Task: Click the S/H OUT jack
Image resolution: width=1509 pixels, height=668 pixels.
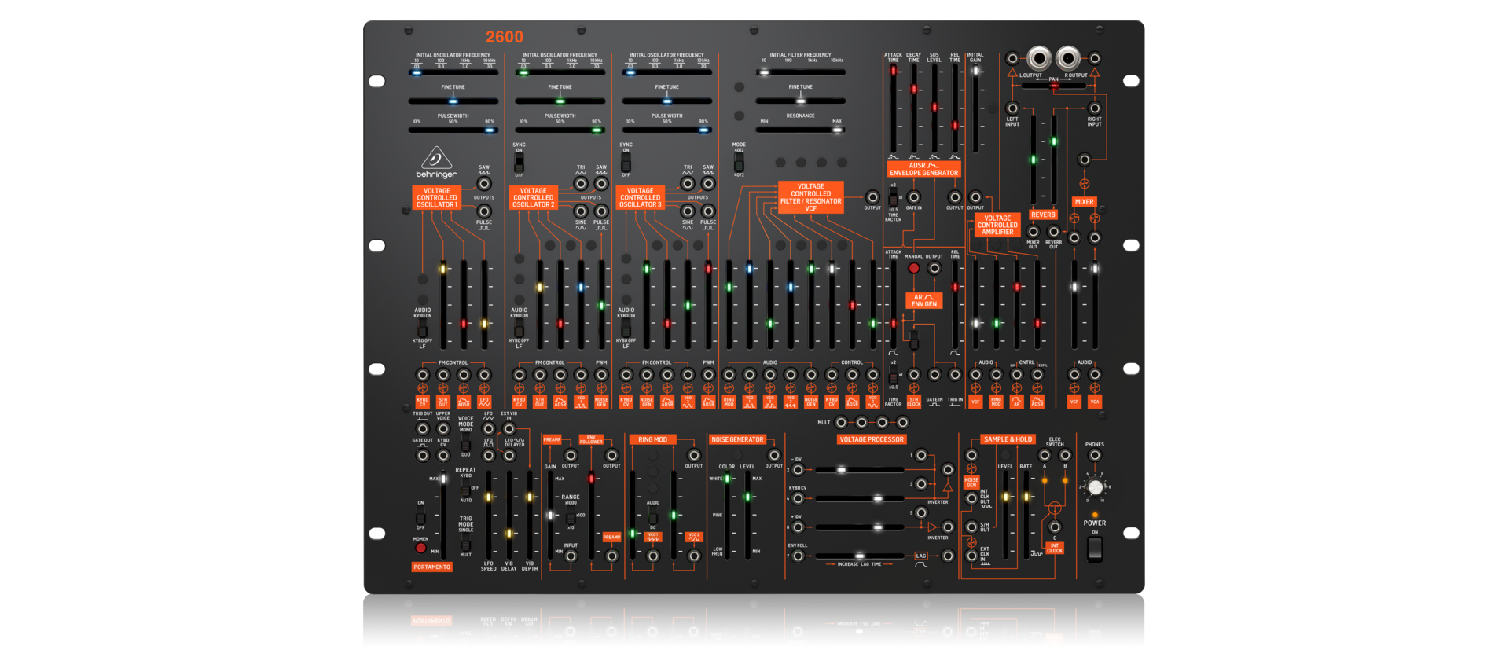Action: [971, 527]
